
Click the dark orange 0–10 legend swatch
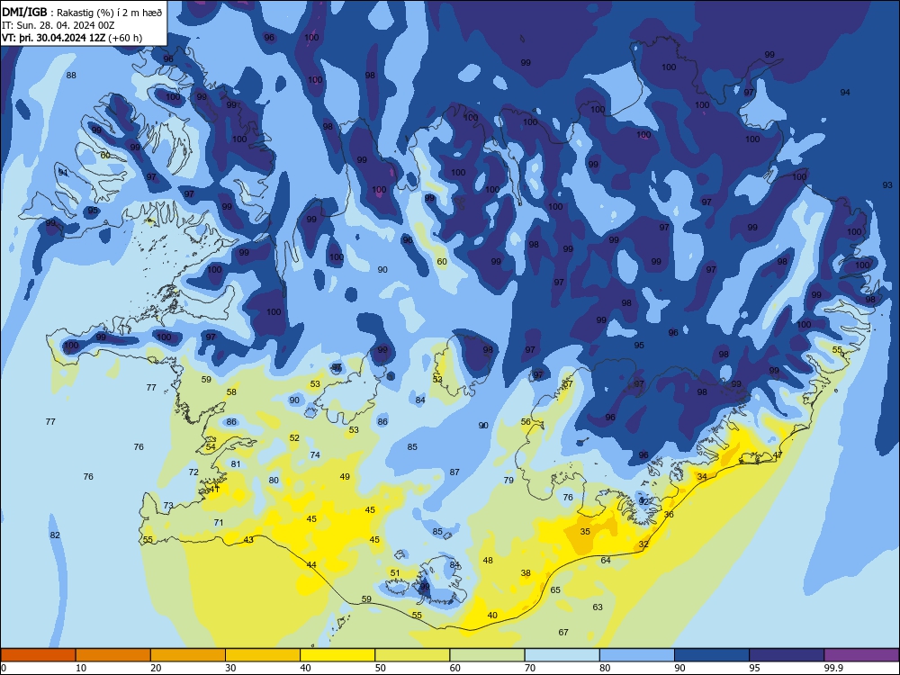click(x=38, y=655)
